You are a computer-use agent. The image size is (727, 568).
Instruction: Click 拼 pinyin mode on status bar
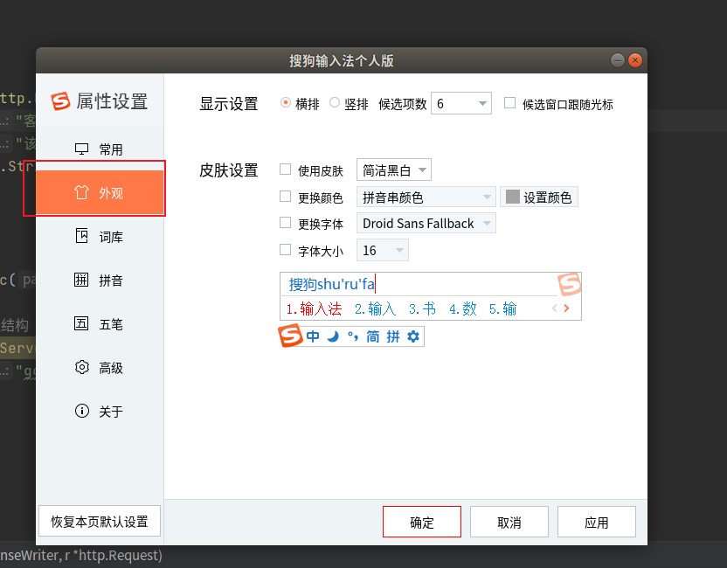tap(393, 336)
